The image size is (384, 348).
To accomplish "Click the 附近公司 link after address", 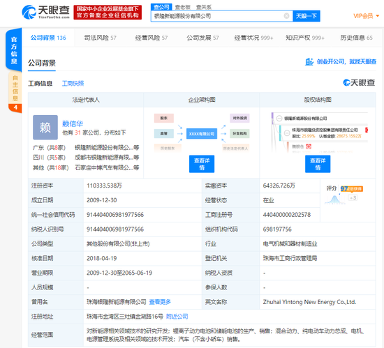I will (177, 317).
